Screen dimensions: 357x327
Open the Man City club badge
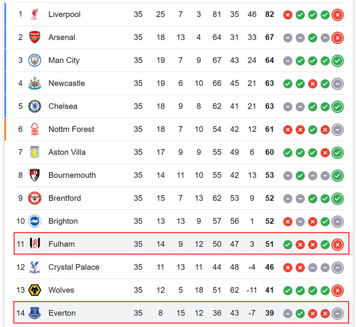pos(35,60)
